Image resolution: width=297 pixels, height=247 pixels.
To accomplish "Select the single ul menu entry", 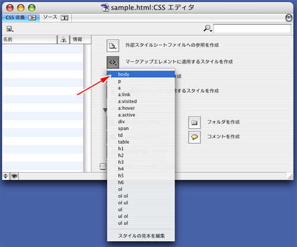I will 141,210.
